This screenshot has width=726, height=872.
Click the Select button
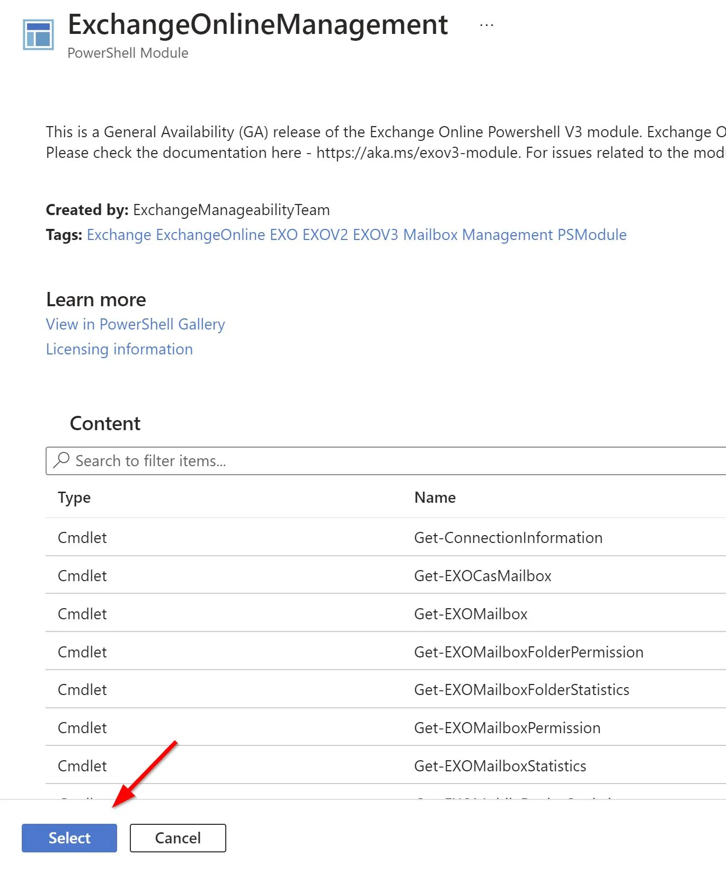click(x=69, y=838)
